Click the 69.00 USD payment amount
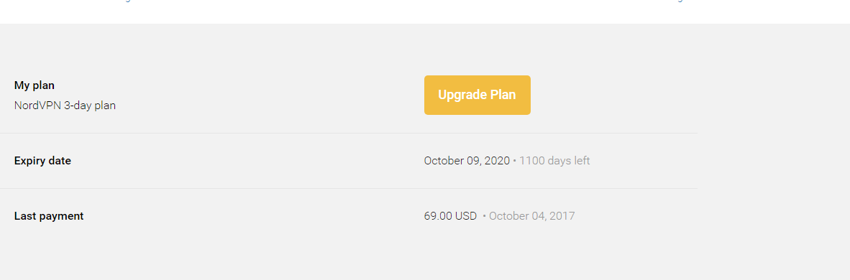 (450, 216)
